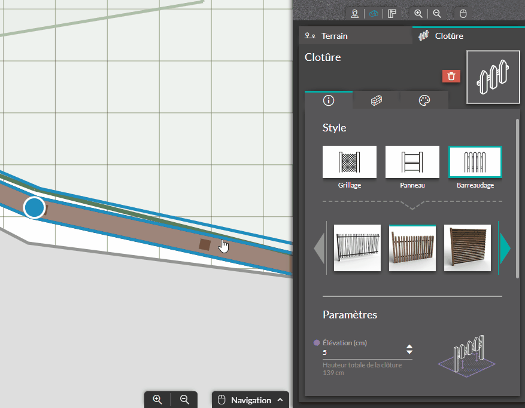The image size is (525, 408).
Task: Switch to the 3D view icon
Action: [x=374, y=13]
